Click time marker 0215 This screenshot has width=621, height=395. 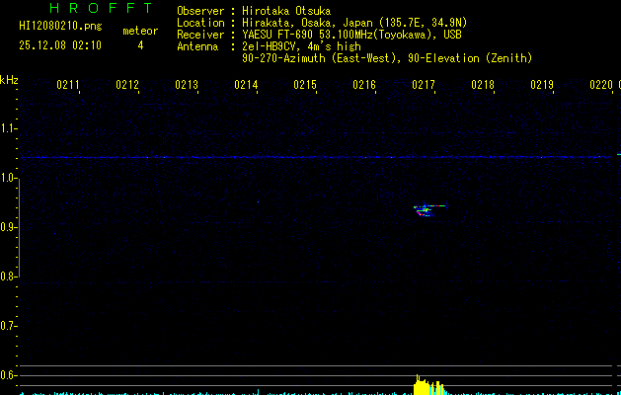305,85
